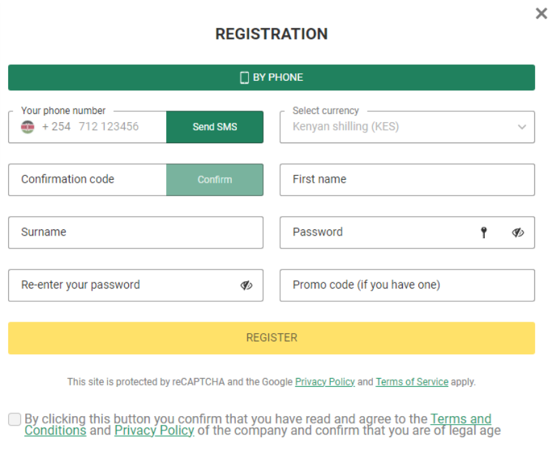Screen dimensions: 552x450
Task: Show re-entered password using eye icon
Action: [x=247, y=286]
